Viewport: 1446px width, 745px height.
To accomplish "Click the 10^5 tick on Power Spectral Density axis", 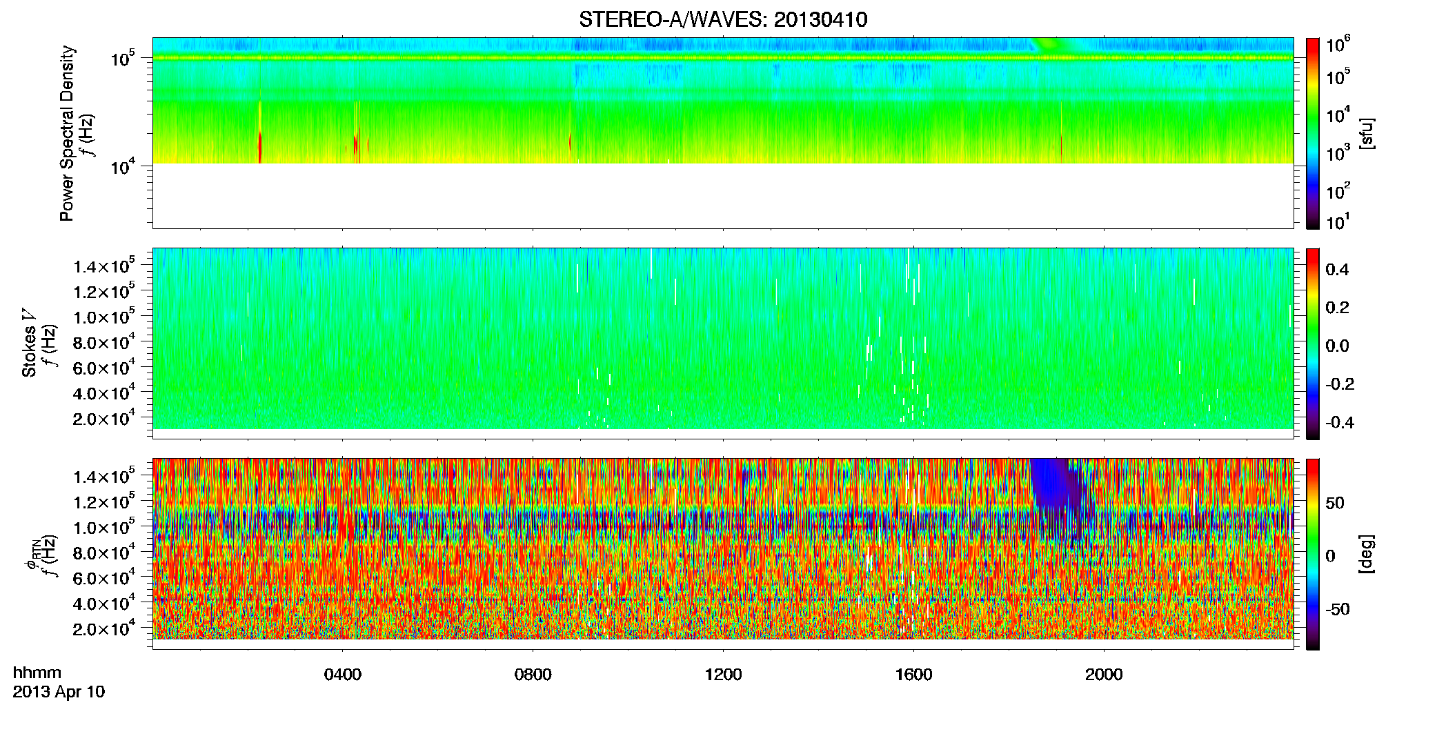I will [x=123, y=59].
